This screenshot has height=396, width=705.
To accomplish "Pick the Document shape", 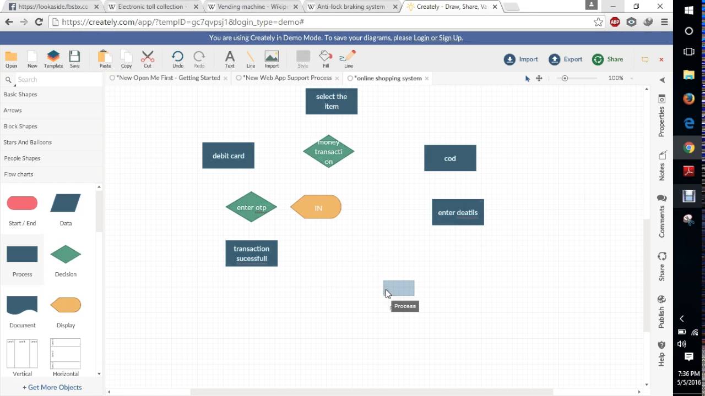I will point(22,305).
